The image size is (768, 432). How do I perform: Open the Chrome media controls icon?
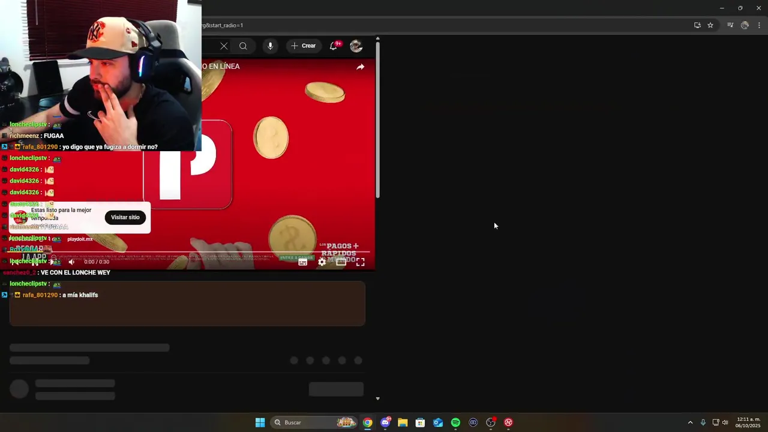(x=730, y=25)
